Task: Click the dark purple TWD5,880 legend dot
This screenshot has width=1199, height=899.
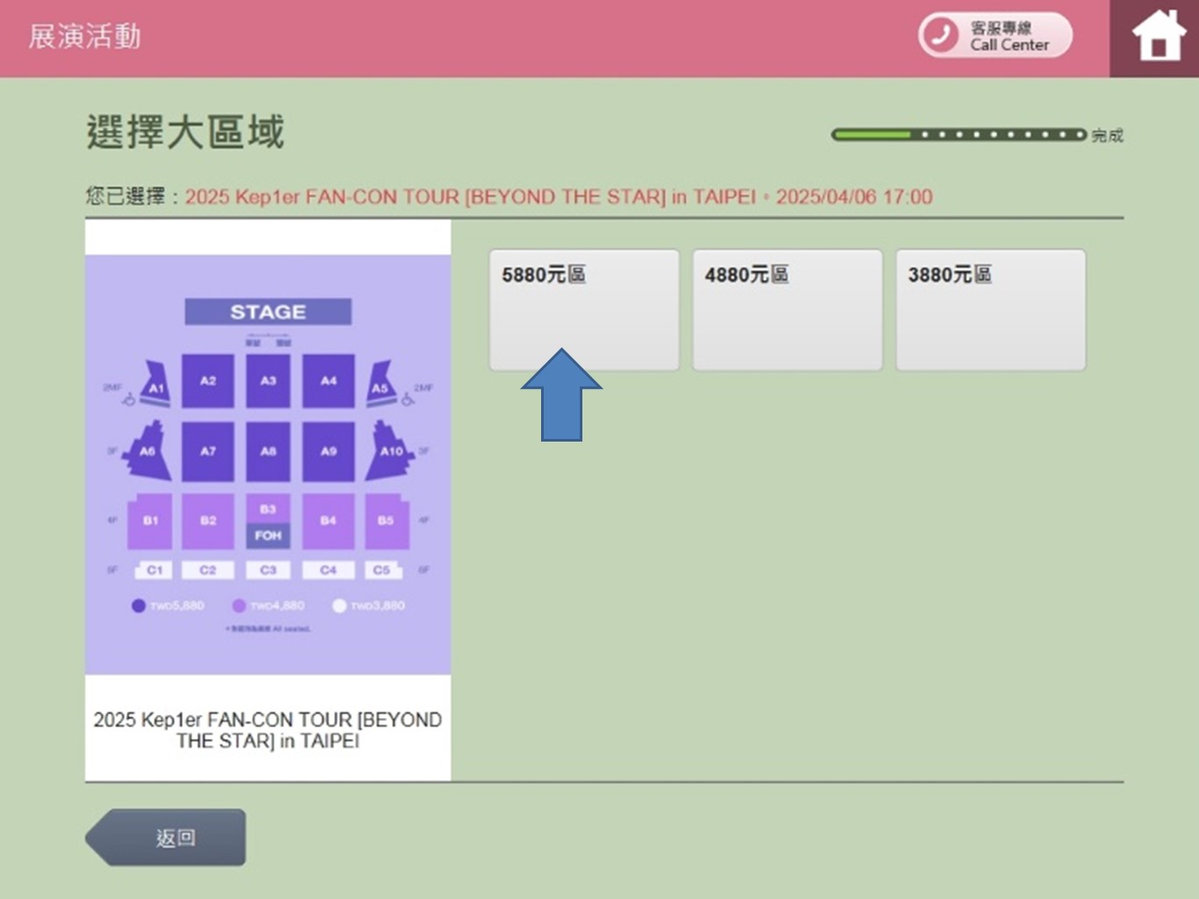Action: [138, 606]
